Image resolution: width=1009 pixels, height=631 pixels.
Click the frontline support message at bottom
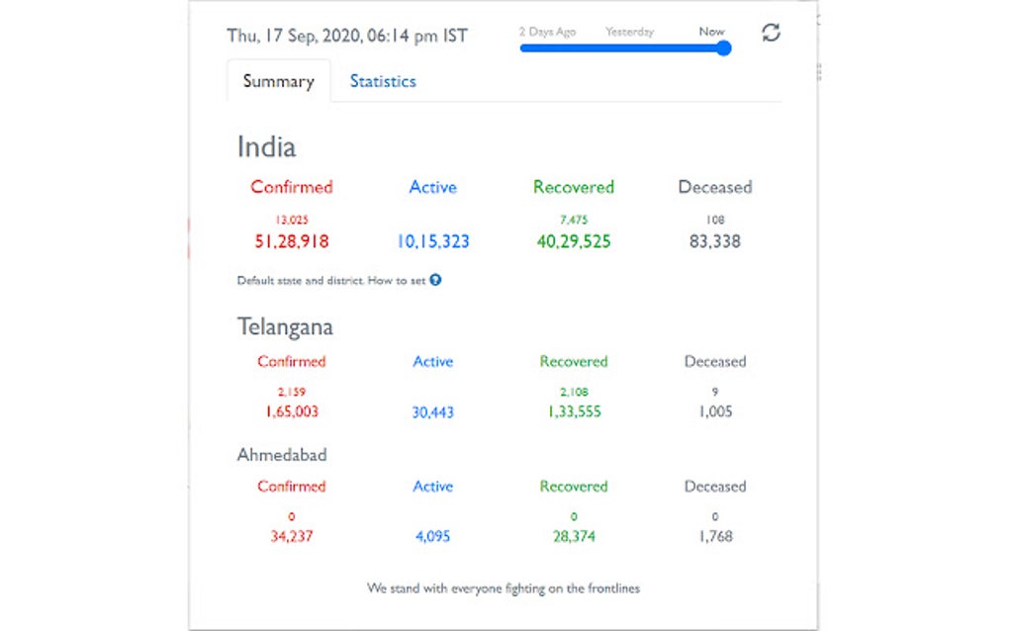pos(504,587)
